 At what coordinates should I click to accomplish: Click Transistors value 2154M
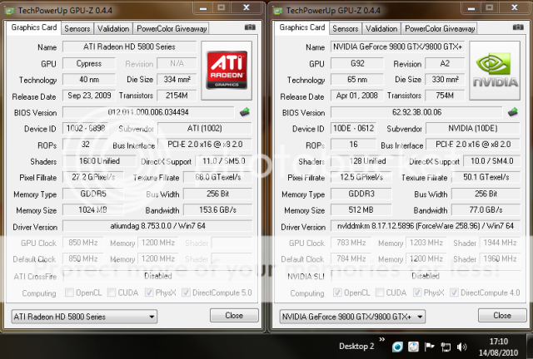177,96
